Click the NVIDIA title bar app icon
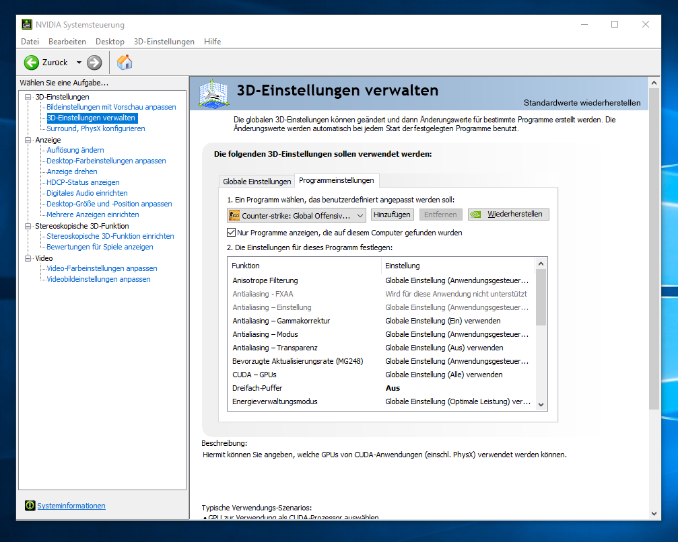This screenshot has width=678, height=542. (x=27, y=24)
